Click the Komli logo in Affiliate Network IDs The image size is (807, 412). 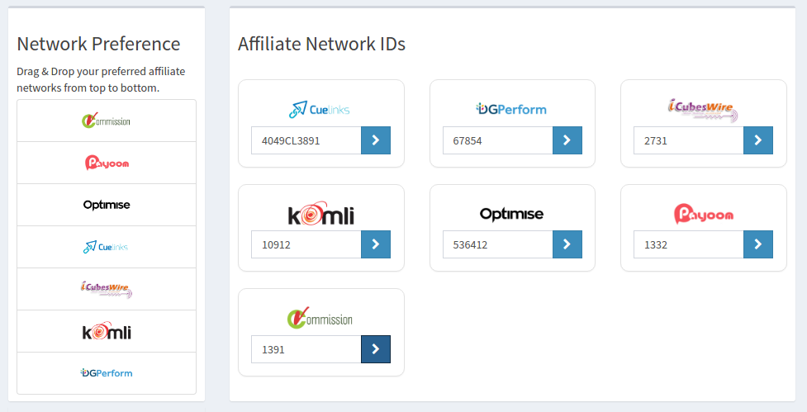tap(320, 214)
